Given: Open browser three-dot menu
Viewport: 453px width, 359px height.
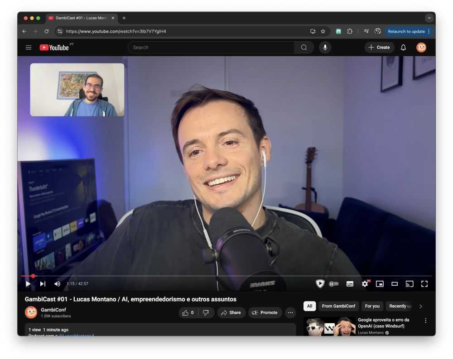Looking at the screenshot, I should tap(429, 31).
